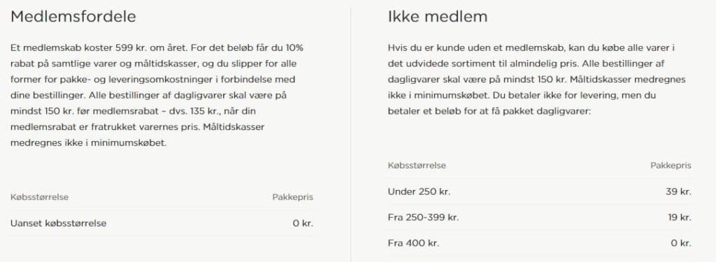Select the Fra 250-399 kr. row

pyautogui.click(x=539, y=217)
